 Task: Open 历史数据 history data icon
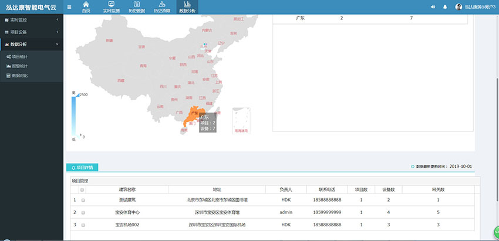(136, 5)
